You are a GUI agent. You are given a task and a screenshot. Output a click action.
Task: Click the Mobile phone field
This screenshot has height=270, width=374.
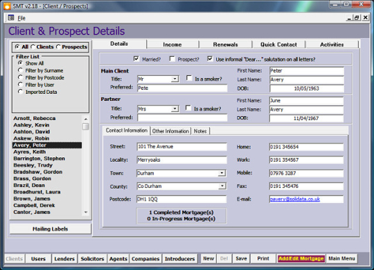(x=306, y=173)
